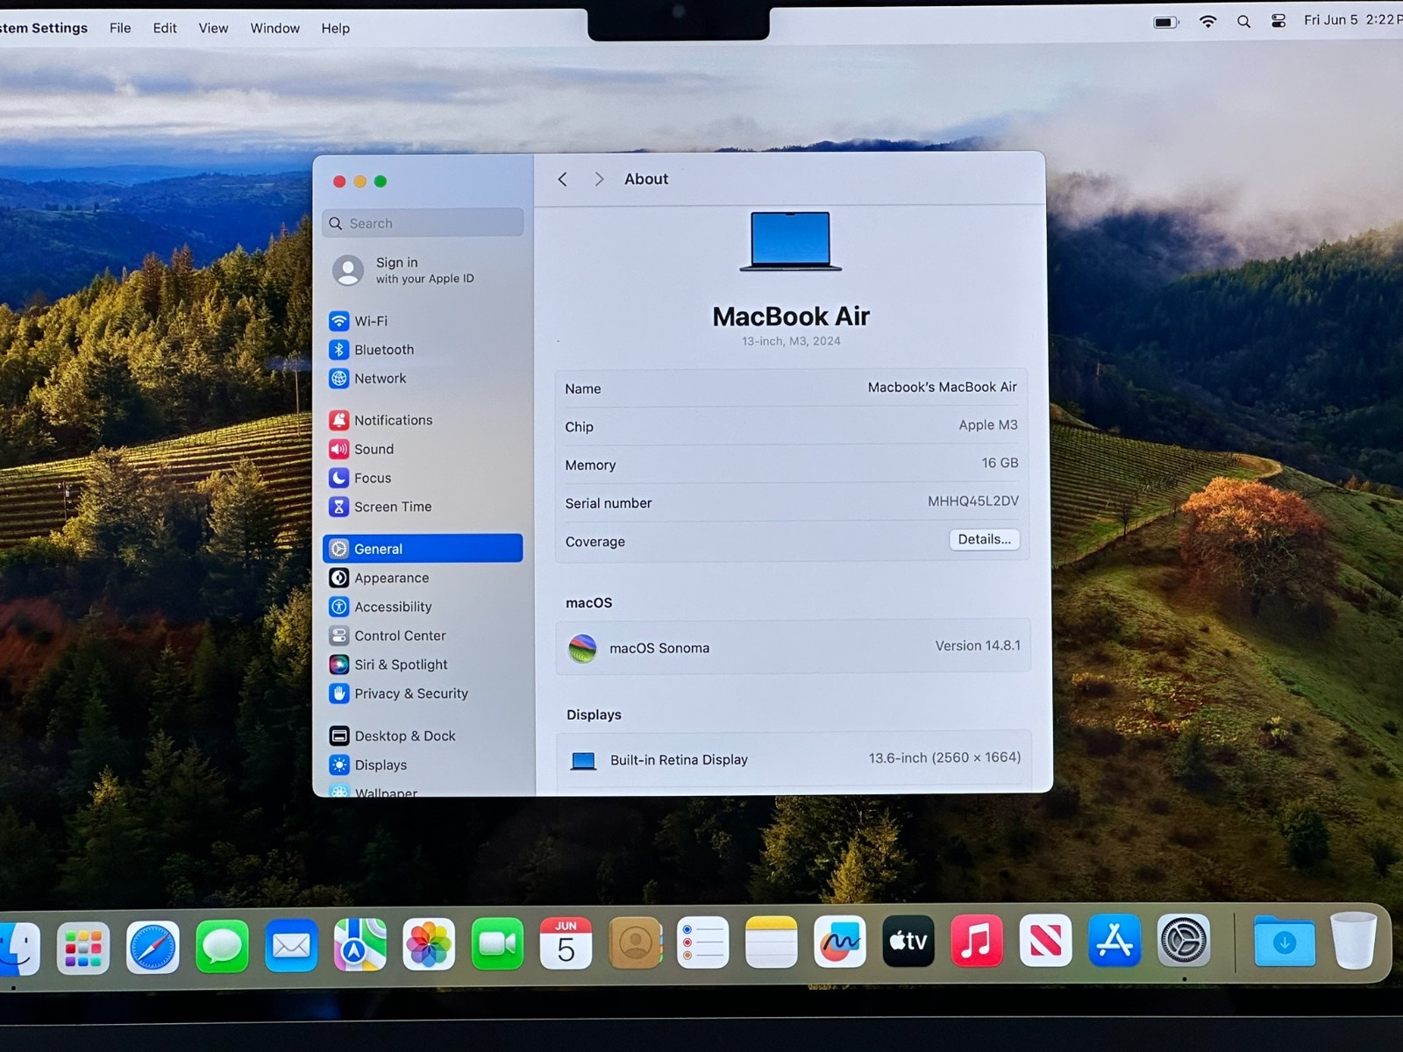Click Version 14.8.1 text

978,646
